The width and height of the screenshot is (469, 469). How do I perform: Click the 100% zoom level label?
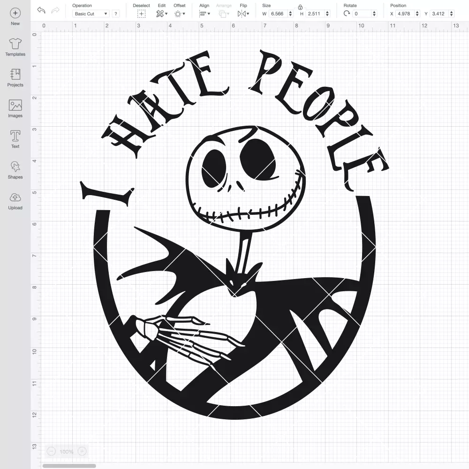pos(67,452)
